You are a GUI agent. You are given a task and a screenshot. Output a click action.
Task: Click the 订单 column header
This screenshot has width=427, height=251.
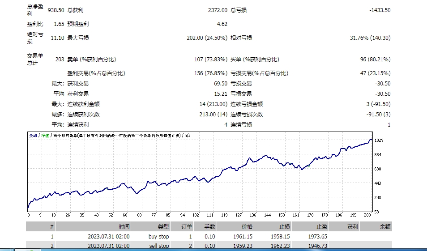coord(187,226)
